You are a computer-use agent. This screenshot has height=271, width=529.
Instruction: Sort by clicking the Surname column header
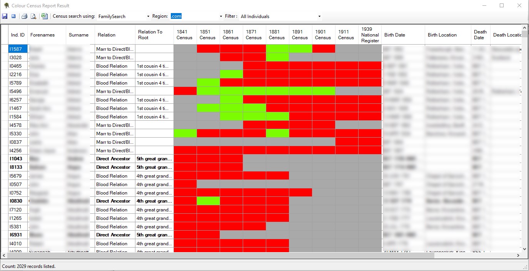click(79, 35)
